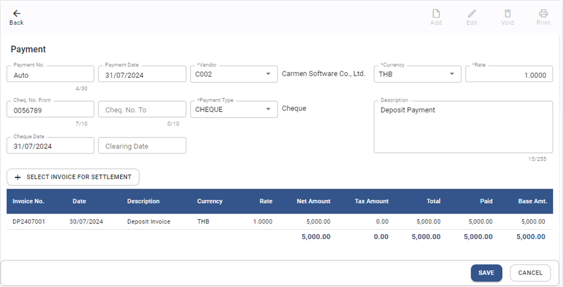Click the empty Clearing Date field
Viewport: 563px width, 287px height.
pos(142,146)
